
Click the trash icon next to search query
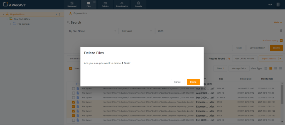281,31
